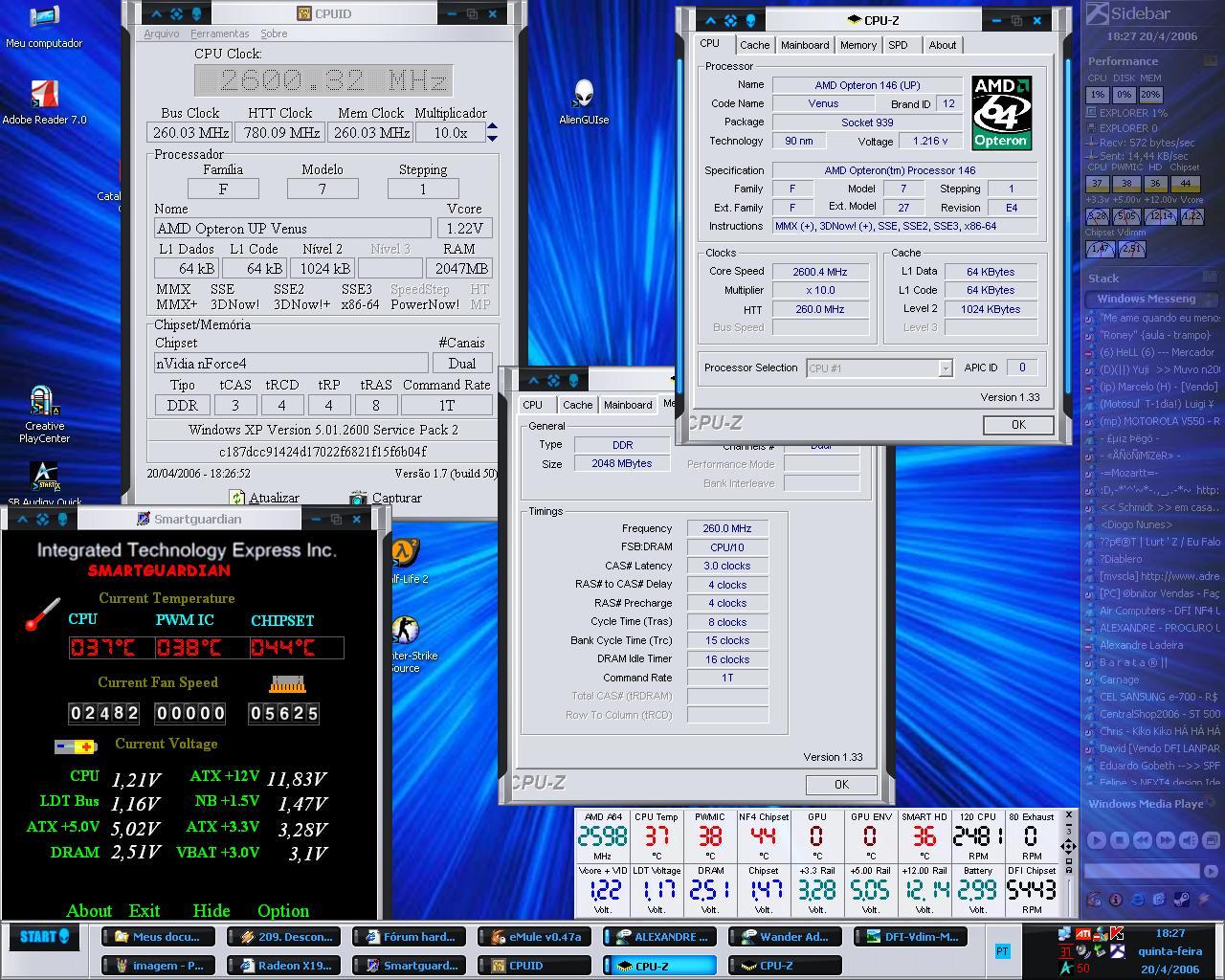Click Exit in Smartguardian

[145, 910]
